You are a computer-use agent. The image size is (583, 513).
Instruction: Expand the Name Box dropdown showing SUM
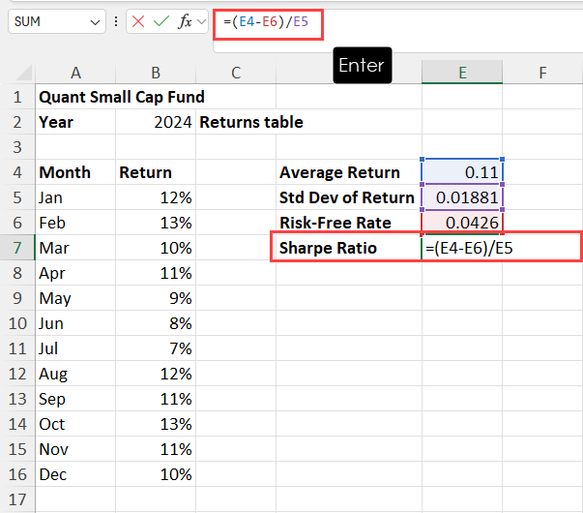point(95,22)
